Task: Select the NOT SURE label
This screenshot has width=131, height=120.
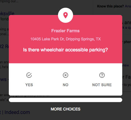Action: click(102, 85)
